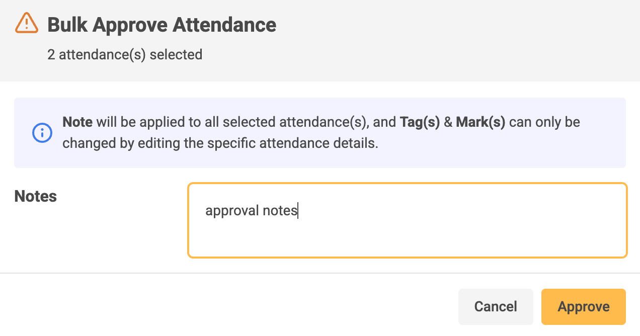Cancel the bulk approval dialog
Screen dimensions: 640x336
click(x=496, y=307)
